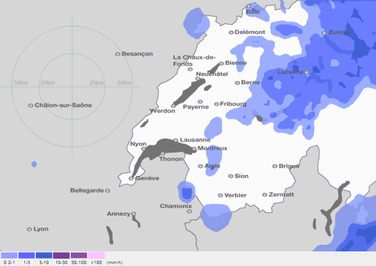This screenshot has width=376, height=266.
Task: Click the Lausanne city marker
Action: pos(176,141)
